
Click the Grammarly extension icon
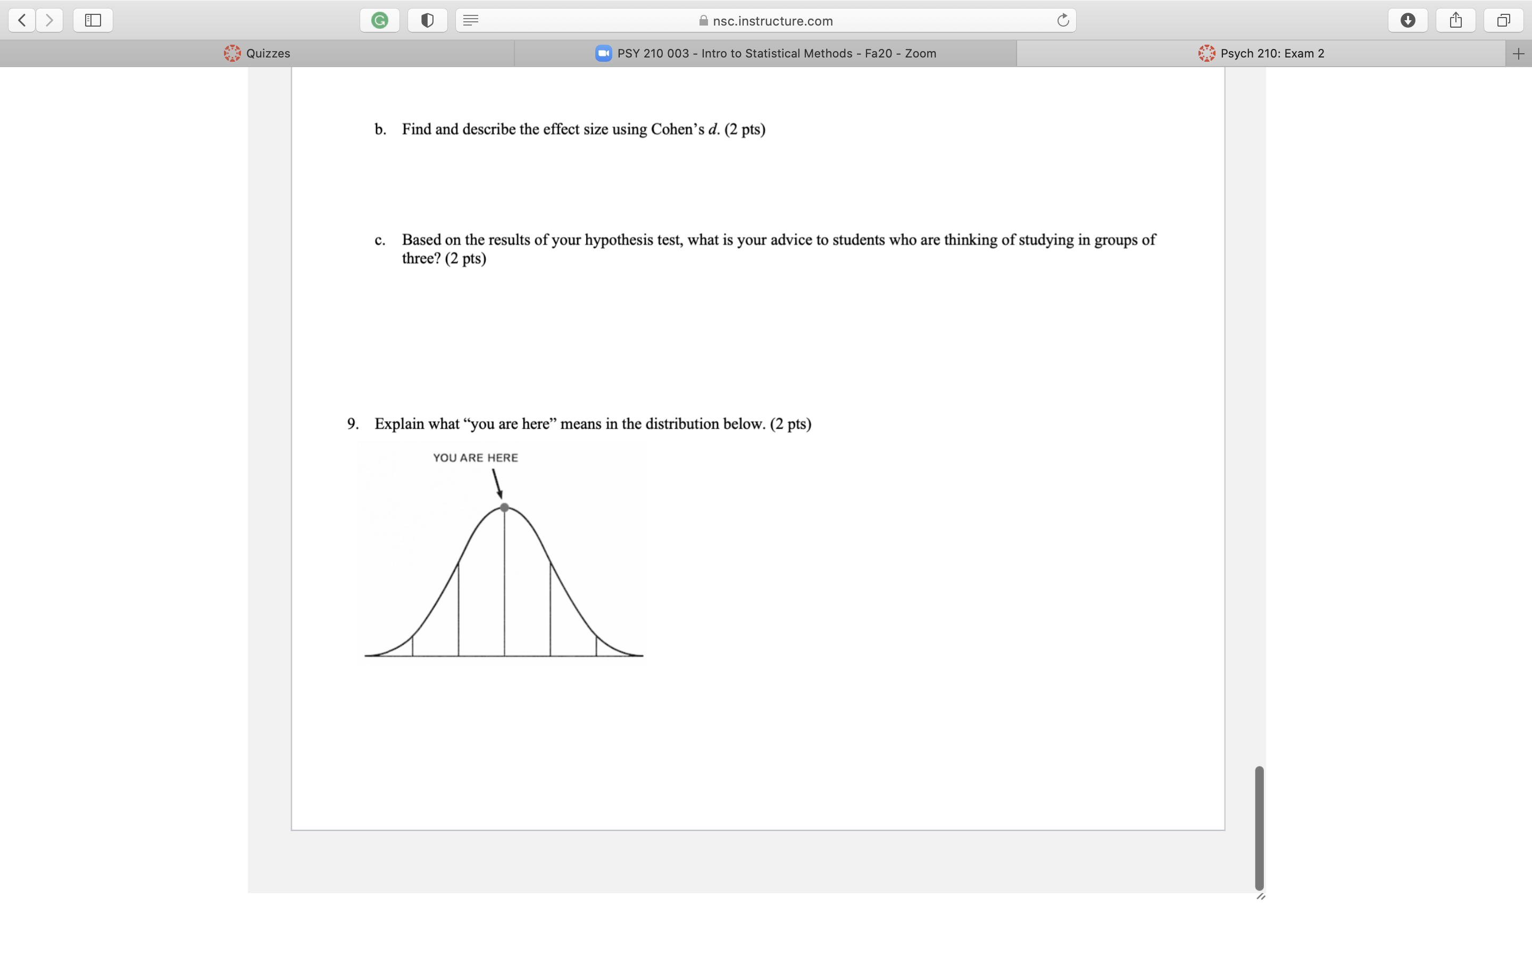(380, 20)
